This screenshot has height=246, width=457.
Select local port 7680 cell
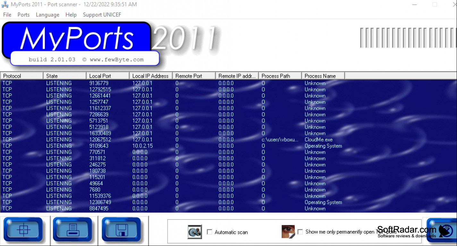[95, 190]
